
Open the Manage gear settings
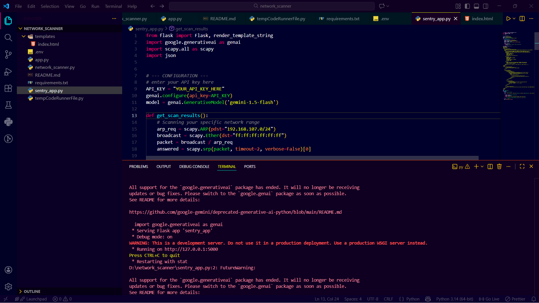(8, 287)
